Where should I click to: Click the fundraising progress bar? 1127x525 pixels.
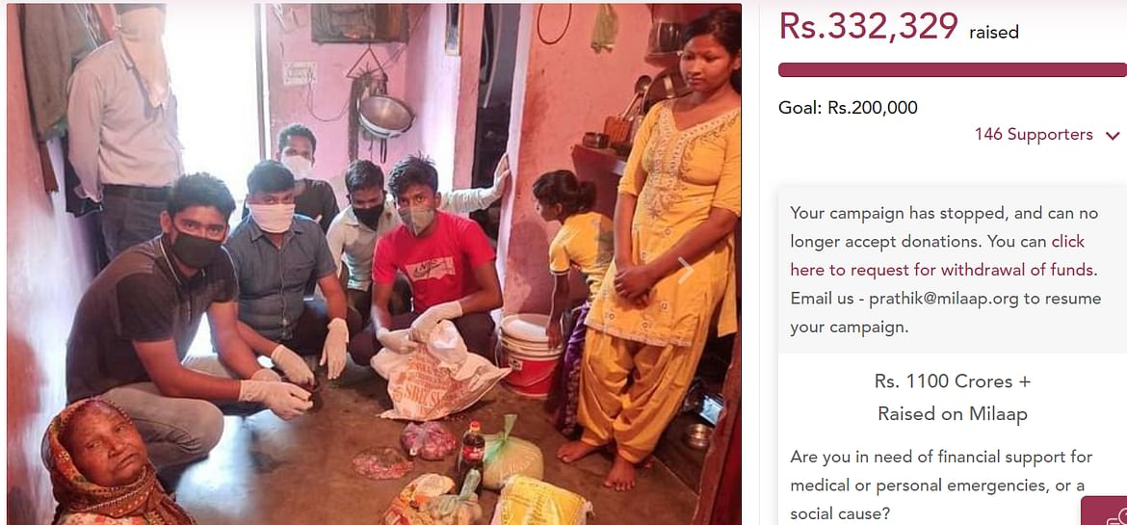953,69
